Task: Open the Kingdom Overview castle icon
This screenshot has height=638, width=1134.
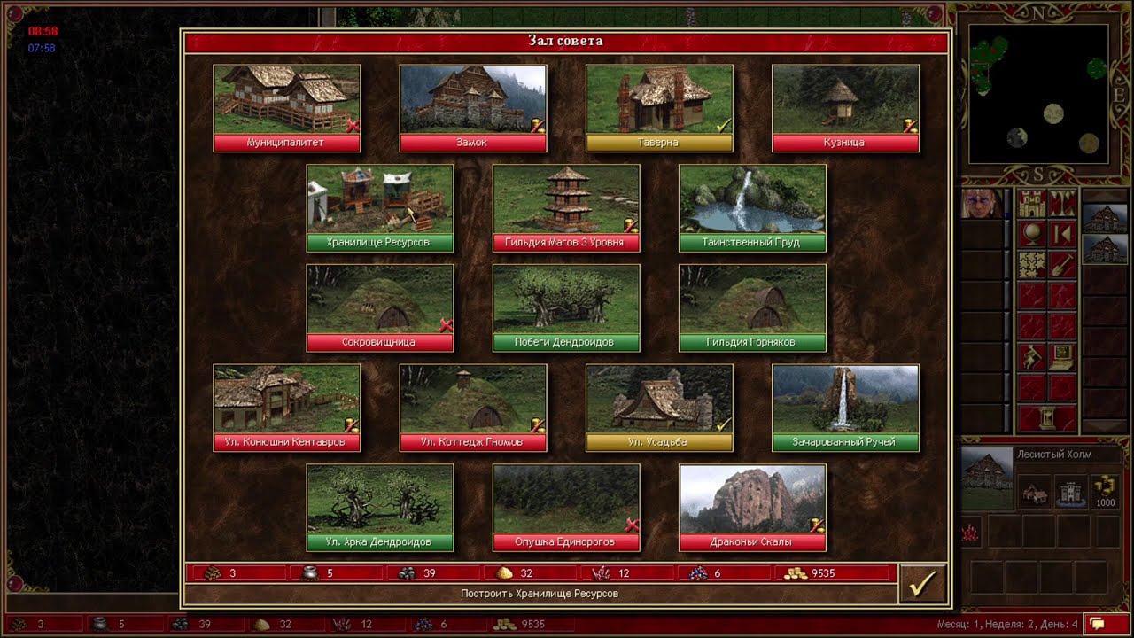Action: tap(1032, 204)
